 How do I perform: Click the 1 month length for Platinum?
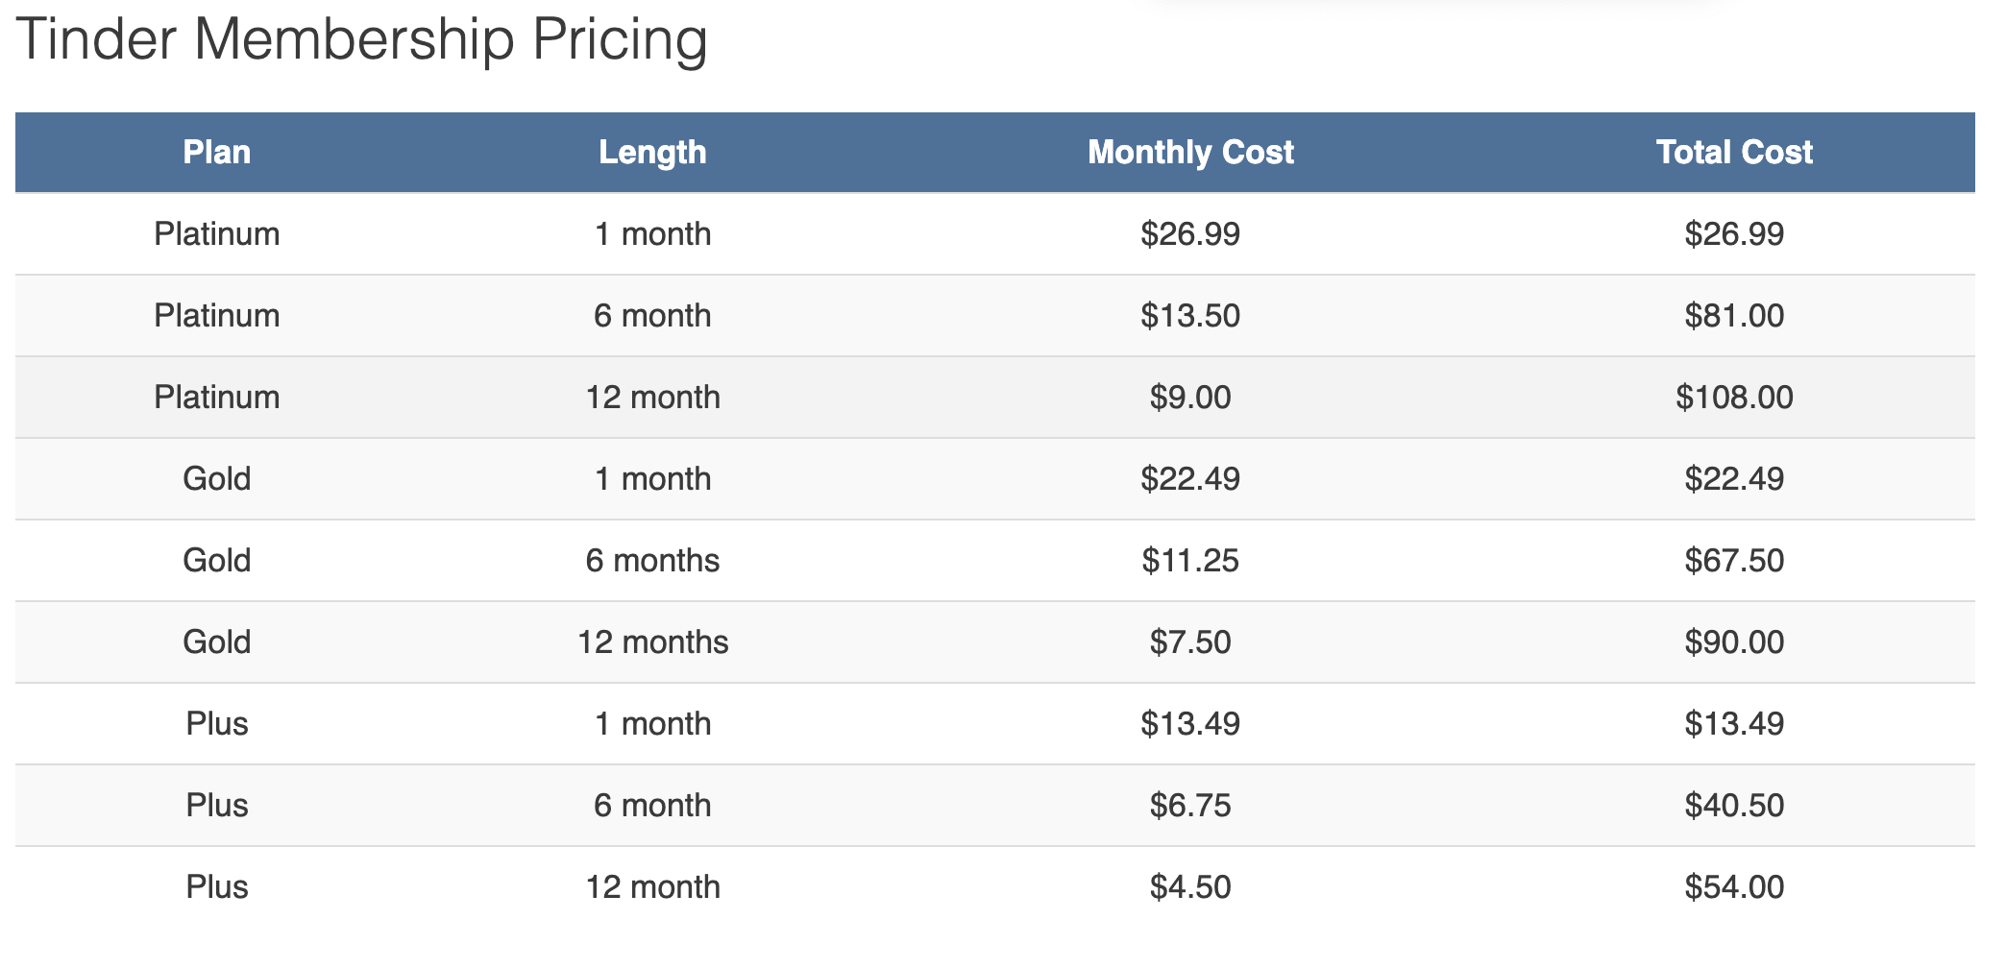[652, 234]
